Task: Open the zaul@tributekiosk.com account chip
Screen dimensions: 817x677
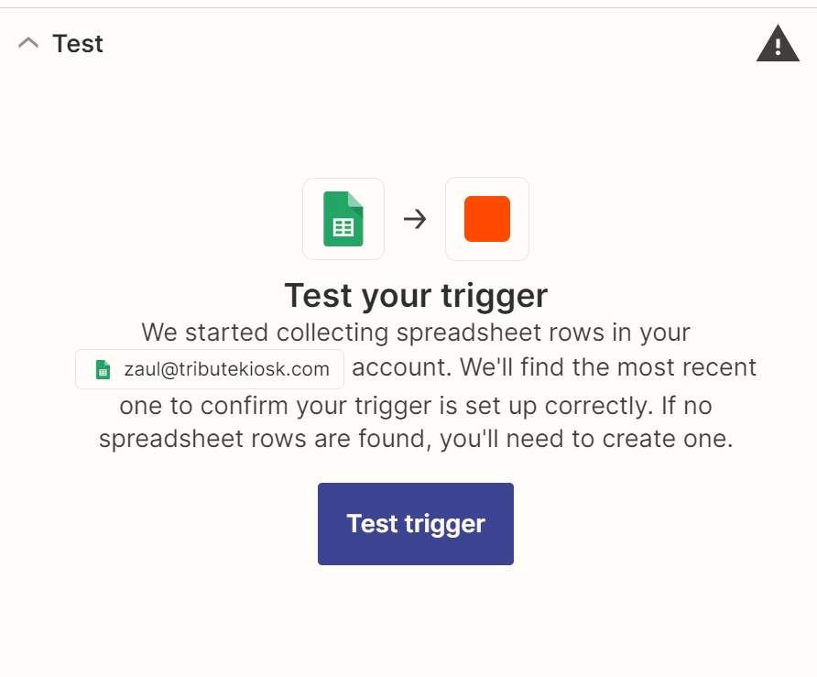Action: point(210,370)
